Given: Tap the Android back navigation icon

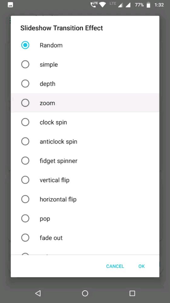Looking at the screenshot, I should (x=38, y=293).
